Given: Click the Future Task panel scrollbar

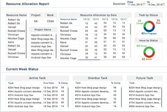Looking at the screenshot, I should [162, 97].
